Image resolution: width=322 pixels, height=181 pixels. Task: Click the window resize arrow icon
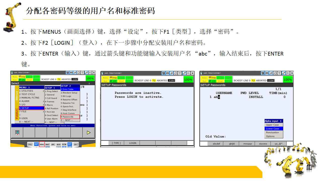[x=86, y=73]
